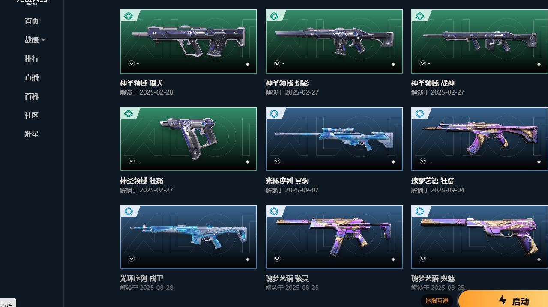Open the 直播 sidebar item

(x=32, y=77)
